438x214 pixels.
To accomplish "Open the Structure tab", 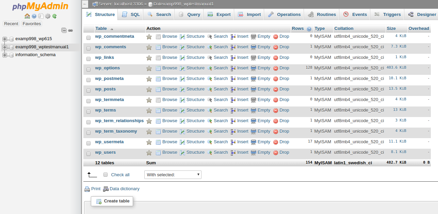I will [x=100, y=15].
